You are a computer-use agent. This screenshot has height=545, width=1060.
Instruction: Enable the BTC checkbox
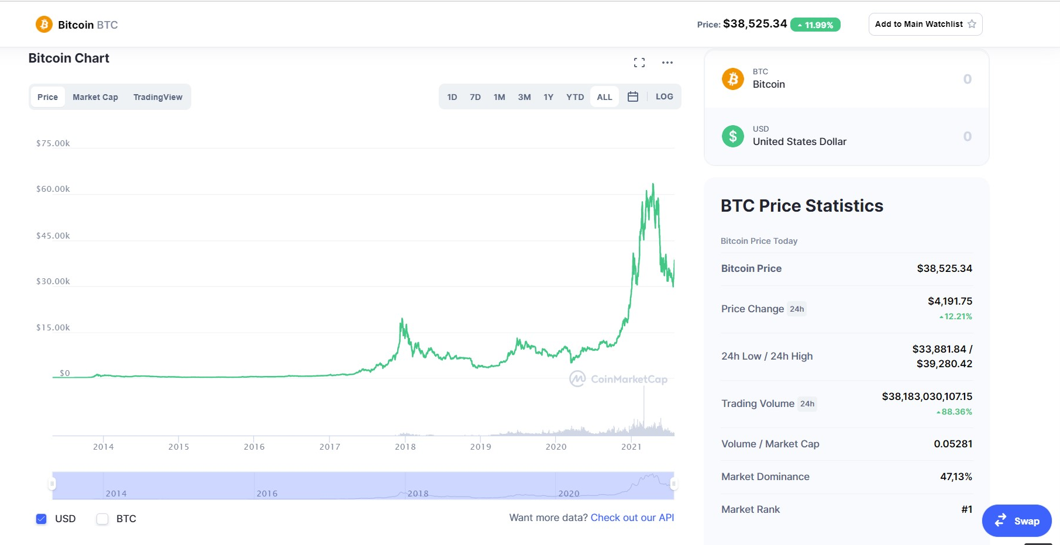[102, 519]
